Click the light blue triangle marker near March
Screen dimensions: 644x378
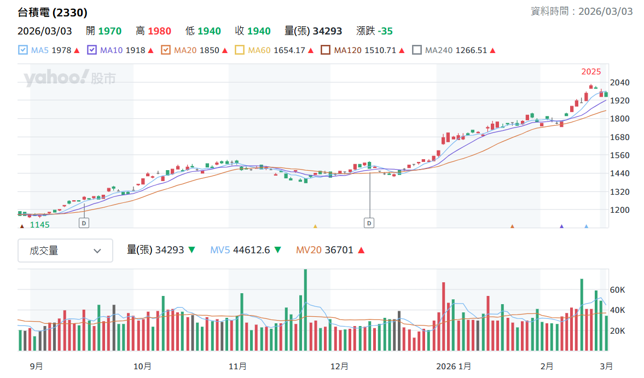pyautogui.click(x=586, y=226)
